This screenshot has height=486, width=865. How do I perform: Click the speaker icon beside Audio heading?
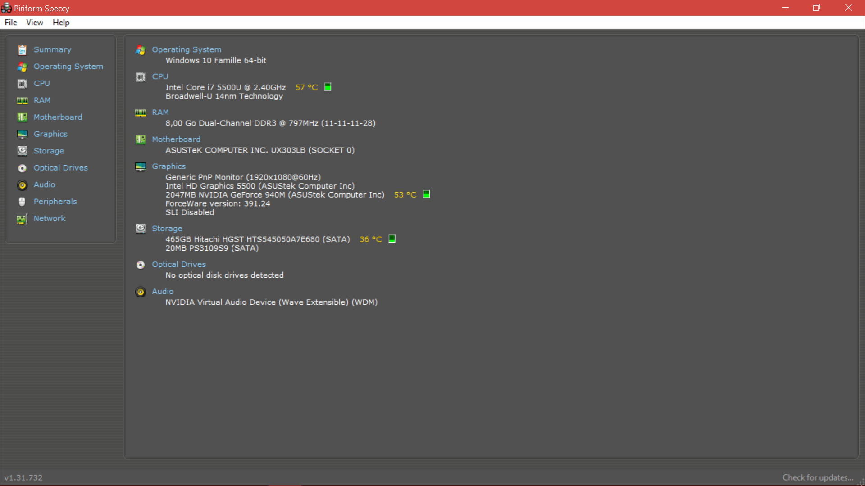click(x=141, y=292)
